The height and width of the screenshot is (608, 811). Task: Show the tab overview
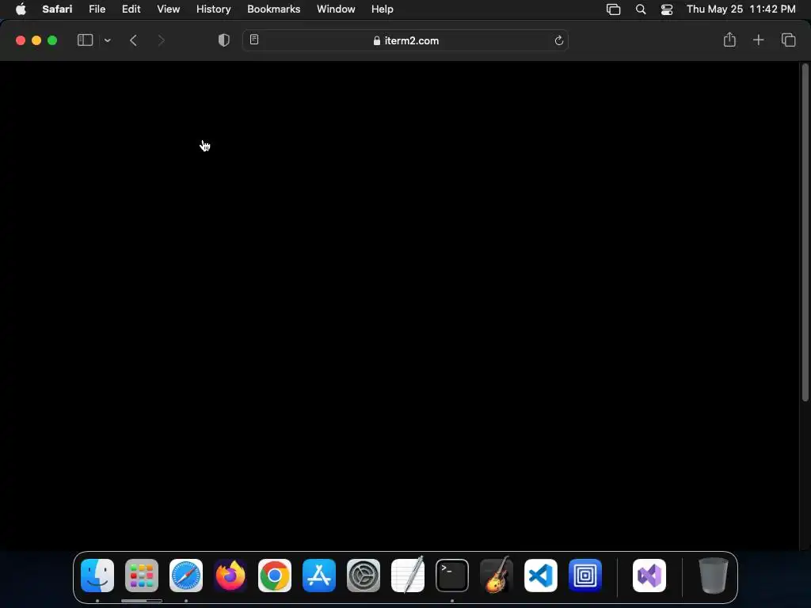pyautogui.click(x=788, y=40)
